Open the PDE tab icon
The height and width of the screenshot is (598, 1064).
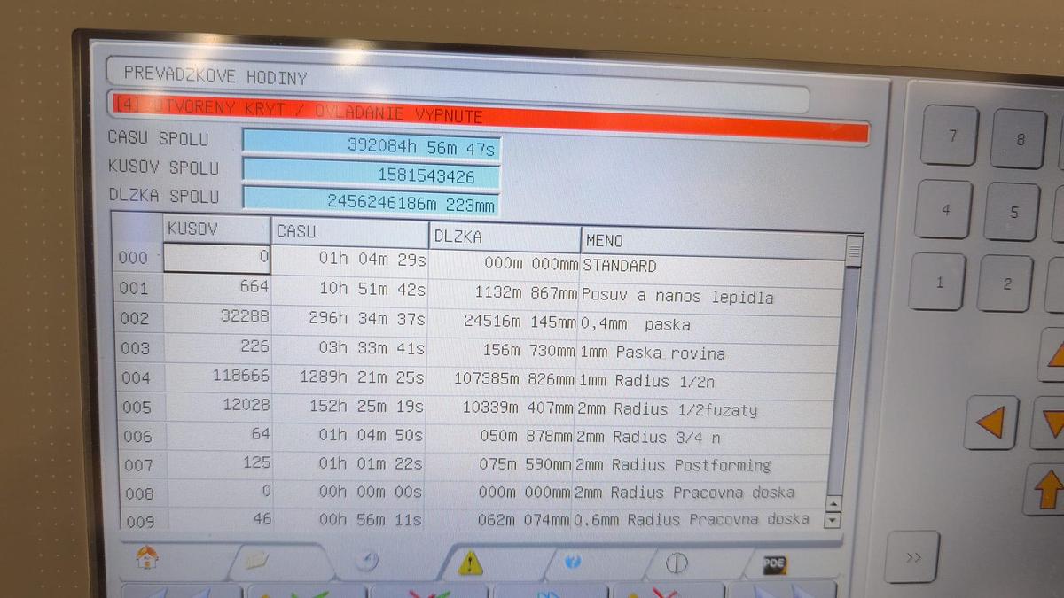coord(774,563)
